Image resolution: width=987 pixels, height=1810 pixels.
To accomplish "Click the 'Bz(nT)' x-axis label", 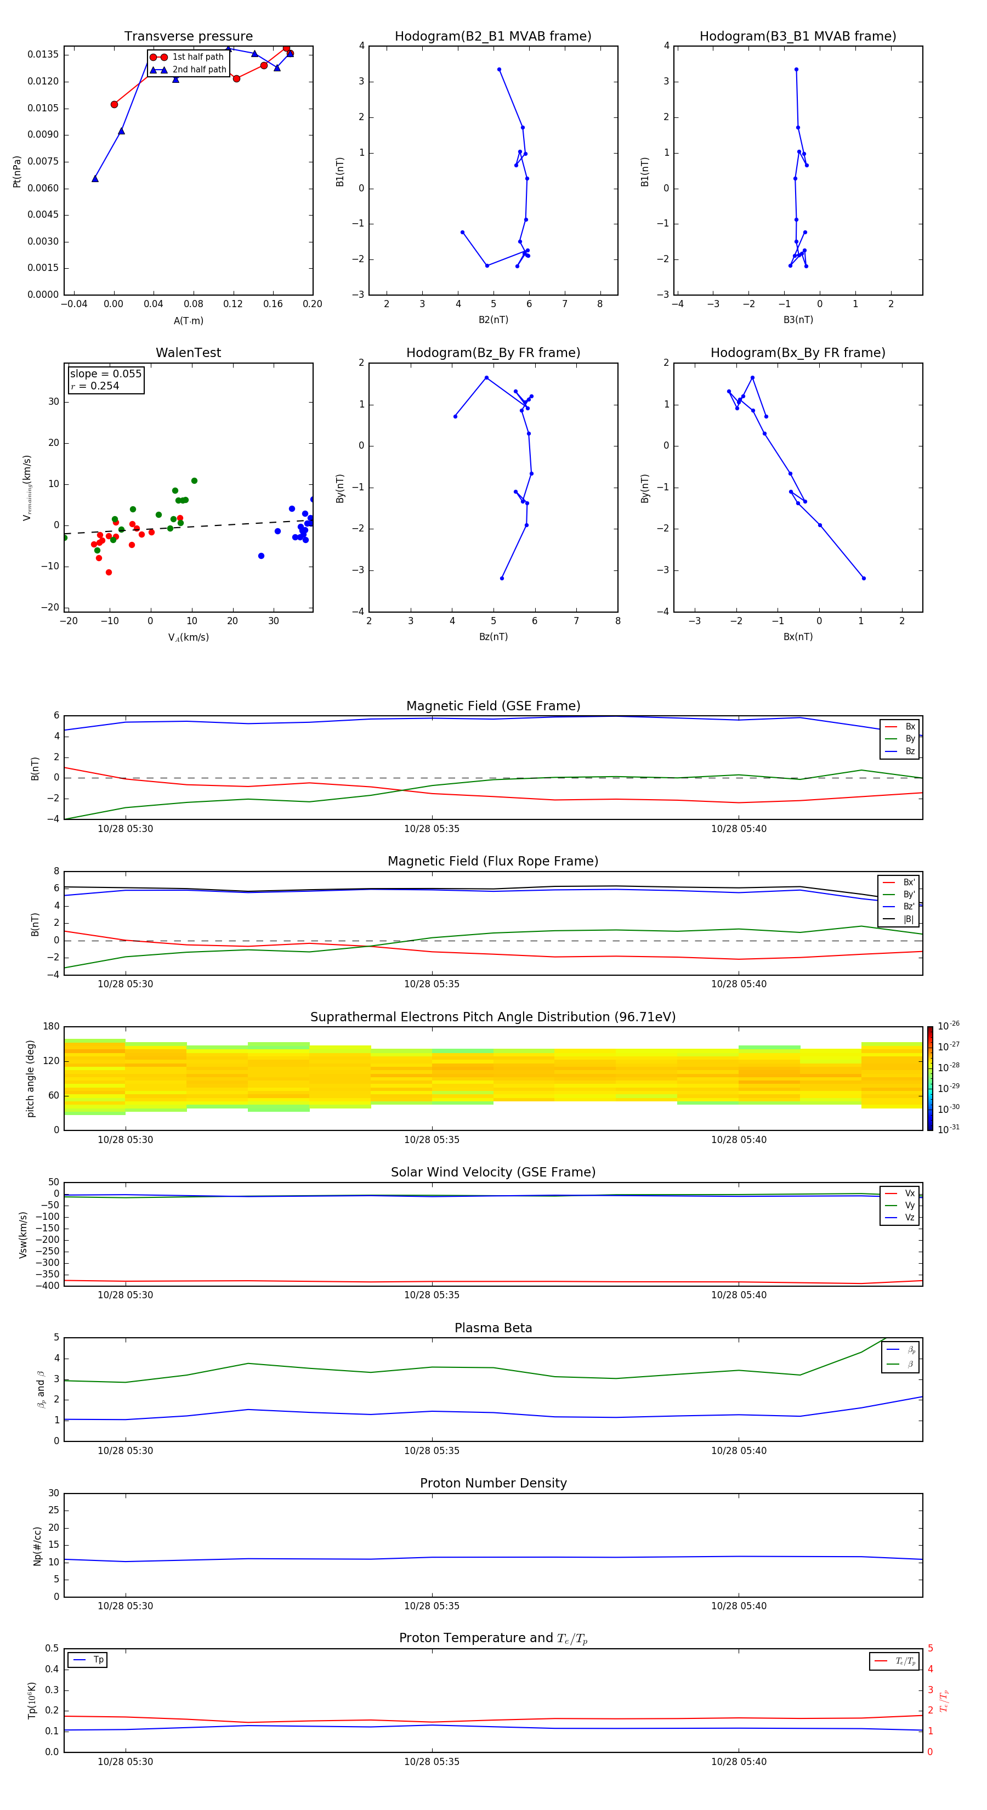I will 493,637.
